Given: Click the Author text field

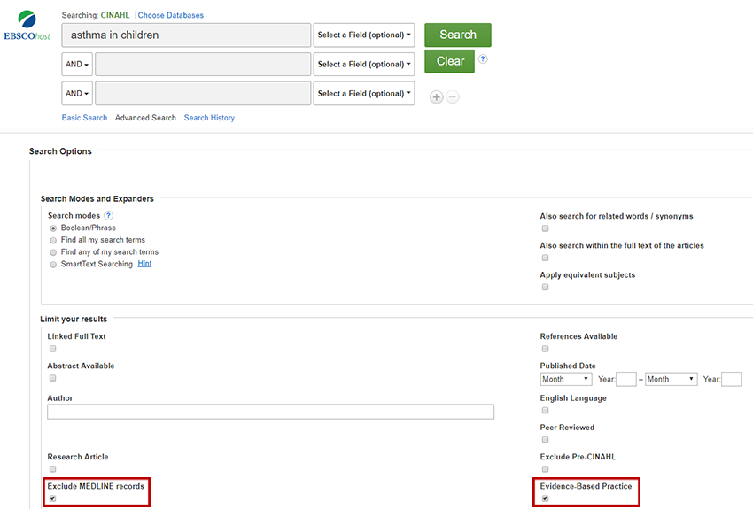Looking at the screenshot, I should coord(270,412).
